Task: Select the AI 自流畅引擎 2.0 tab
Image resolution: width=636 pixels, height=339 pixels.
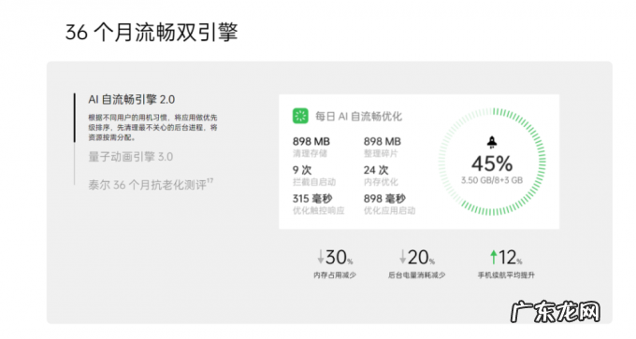Action: 132,100
